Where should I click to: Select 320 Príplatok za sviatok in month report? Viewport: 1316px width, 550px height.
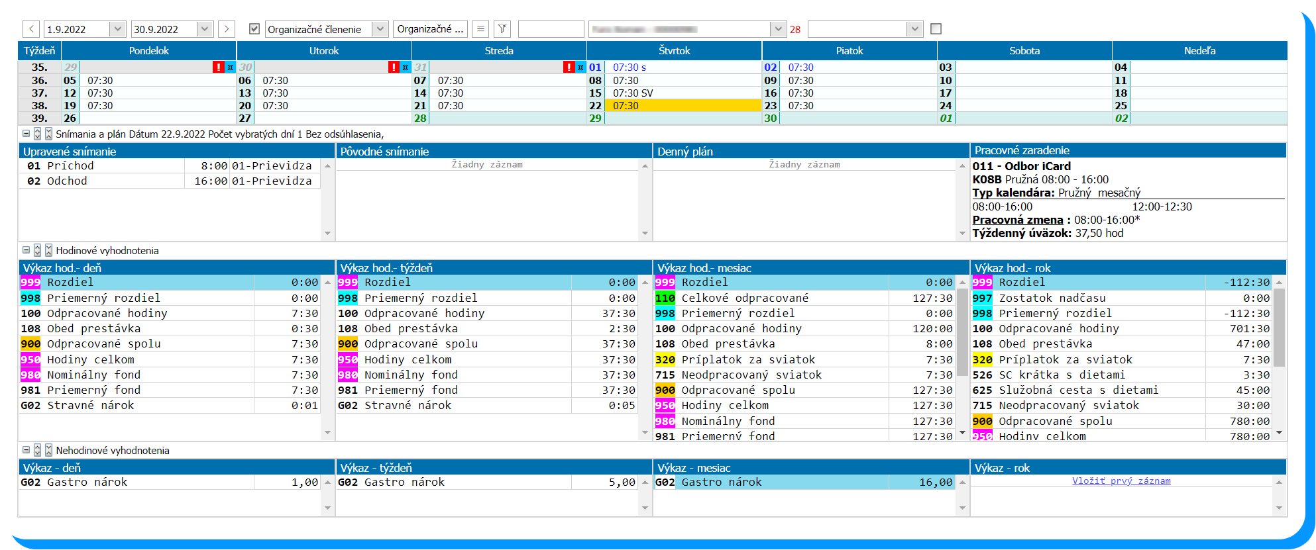pyautogui.click(x=804, y=359)
